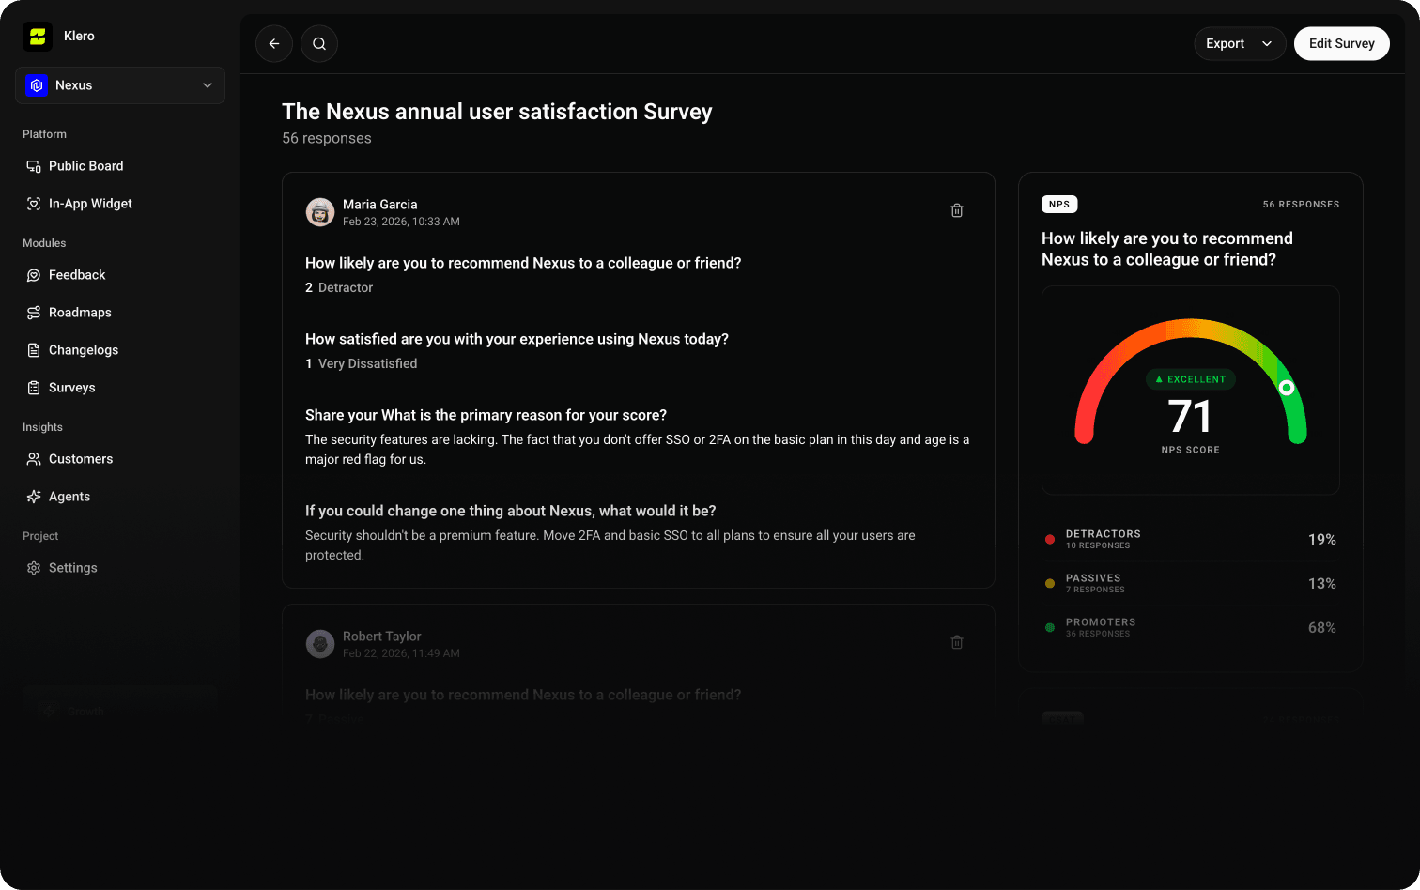
Task: Go back with the arrow button
Action: (x=274, y=44)
